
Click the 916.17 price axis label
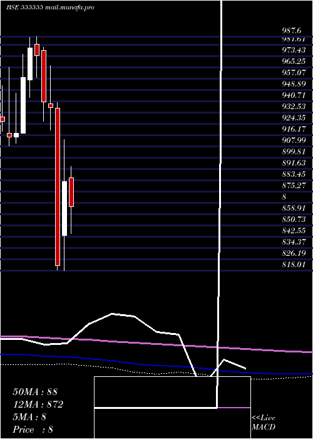point(294,129)
